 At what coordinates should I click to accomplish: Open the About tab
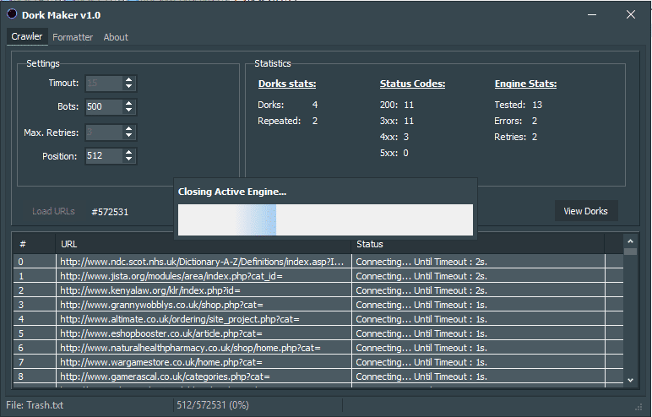116,37
